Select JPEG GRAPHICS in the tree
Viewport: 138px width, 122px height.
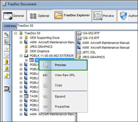click(x=41, y=47)
